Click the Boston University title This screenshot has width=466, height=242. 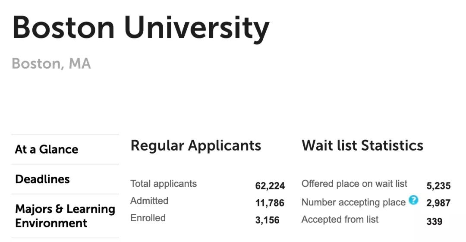[x=141, y=28]
